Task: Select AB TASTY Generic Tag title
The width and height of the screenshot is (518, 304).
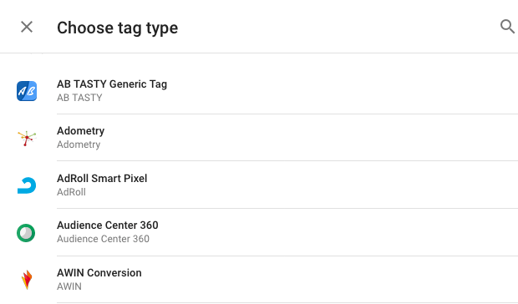Action: 112,84
